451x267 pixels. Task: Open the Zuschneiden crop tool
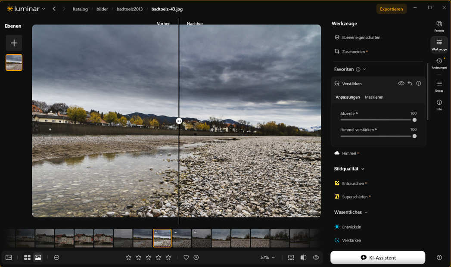351,52
